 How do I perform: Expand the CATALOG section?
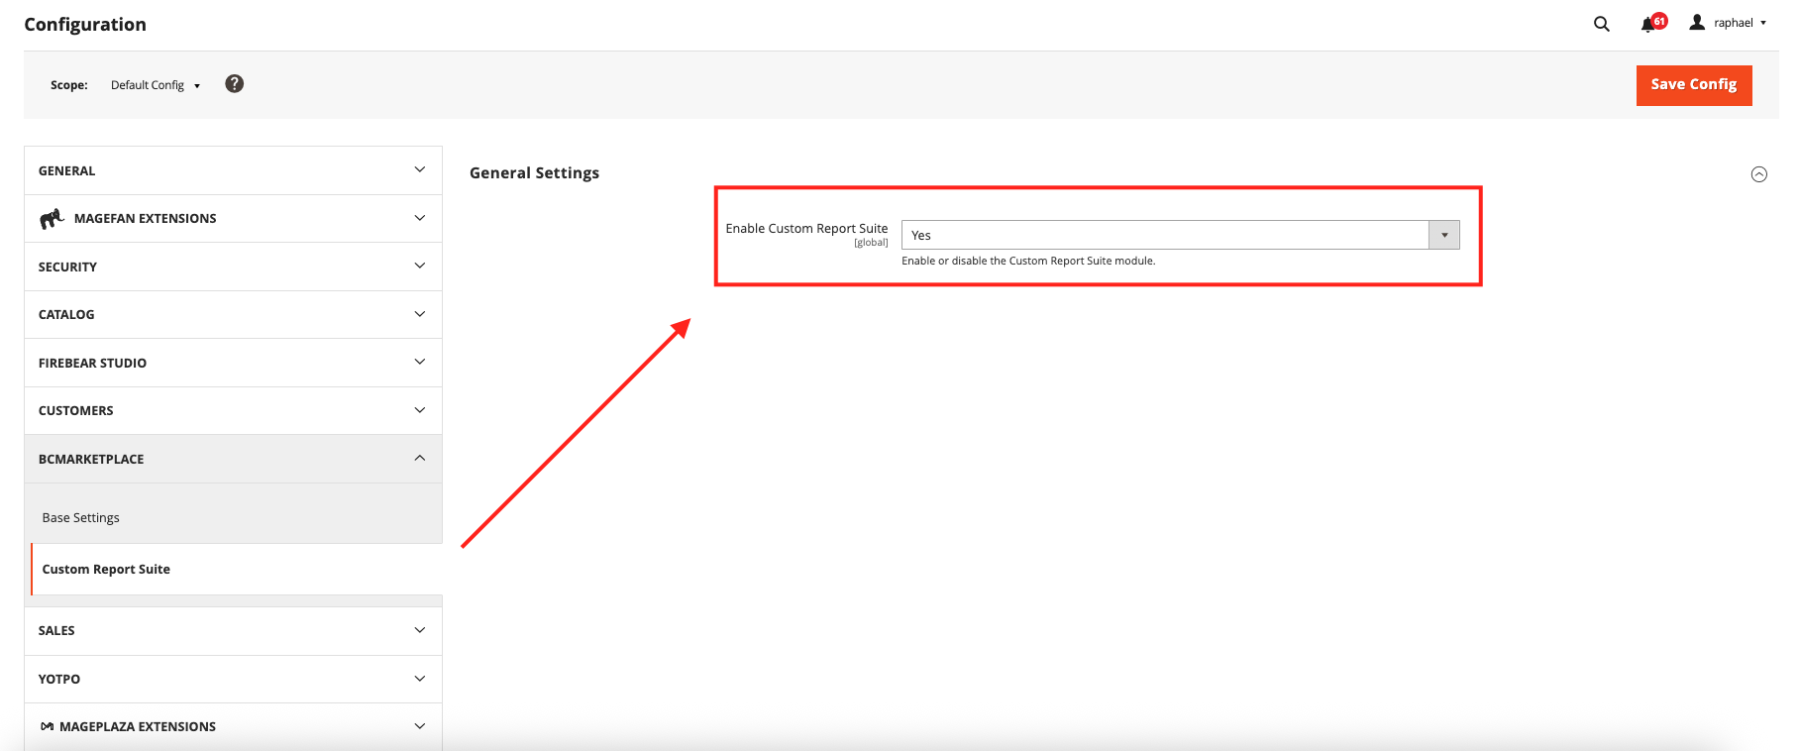coord(233,315)
